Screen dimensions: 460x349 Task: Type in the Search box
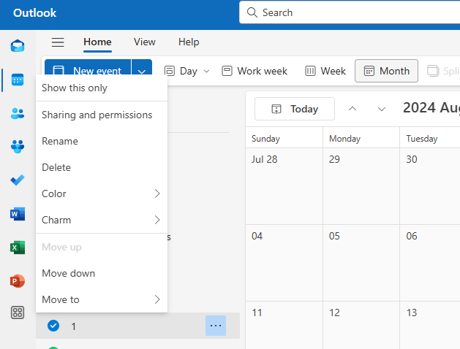click(x=351, y=12)
